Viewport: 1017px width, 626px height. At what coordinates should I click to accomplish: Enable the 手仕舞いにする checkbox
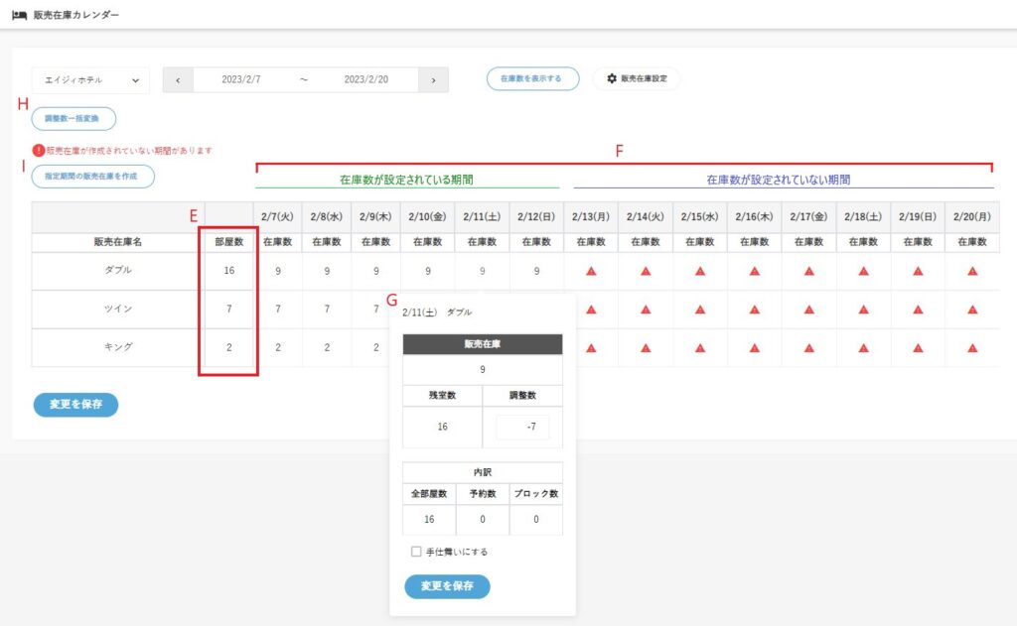click(x=416, y=552)
